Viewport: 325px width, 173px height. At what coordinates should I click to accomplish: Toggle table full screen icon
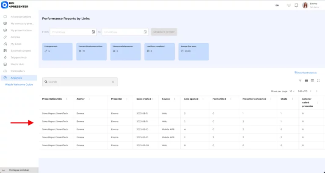pyautogui.click(x=318, y=81)
